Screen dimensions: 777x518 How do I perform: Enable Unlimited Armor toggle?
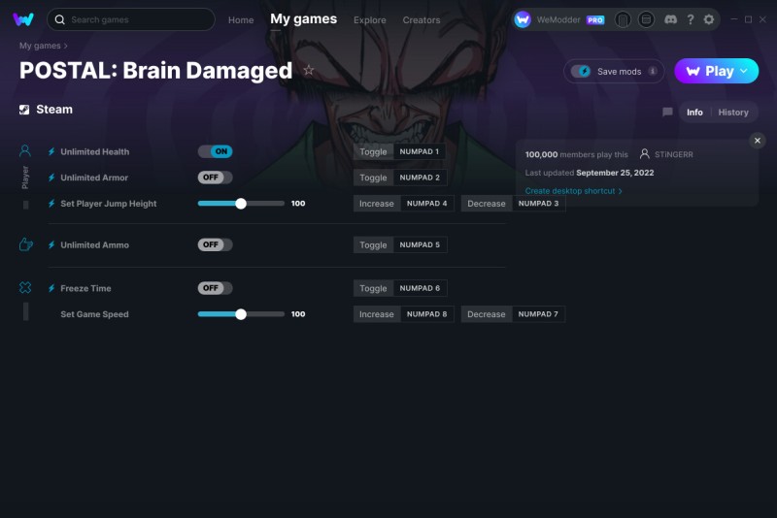(x=215, y=178)
